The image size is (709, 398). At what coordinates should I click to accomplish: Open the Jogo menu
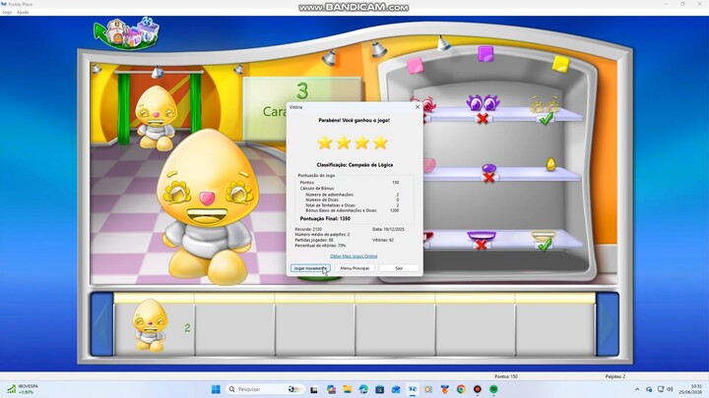point(7,12)
